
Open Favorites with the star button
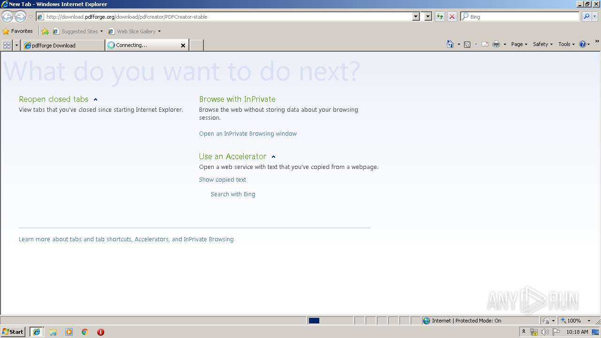pyautogui.click(x=18, y=31)
